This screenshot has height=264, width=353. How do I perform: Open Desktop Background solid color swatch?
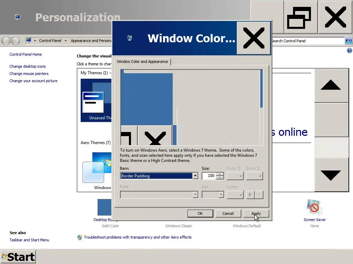pyautogui.click(x=104, y=207)
